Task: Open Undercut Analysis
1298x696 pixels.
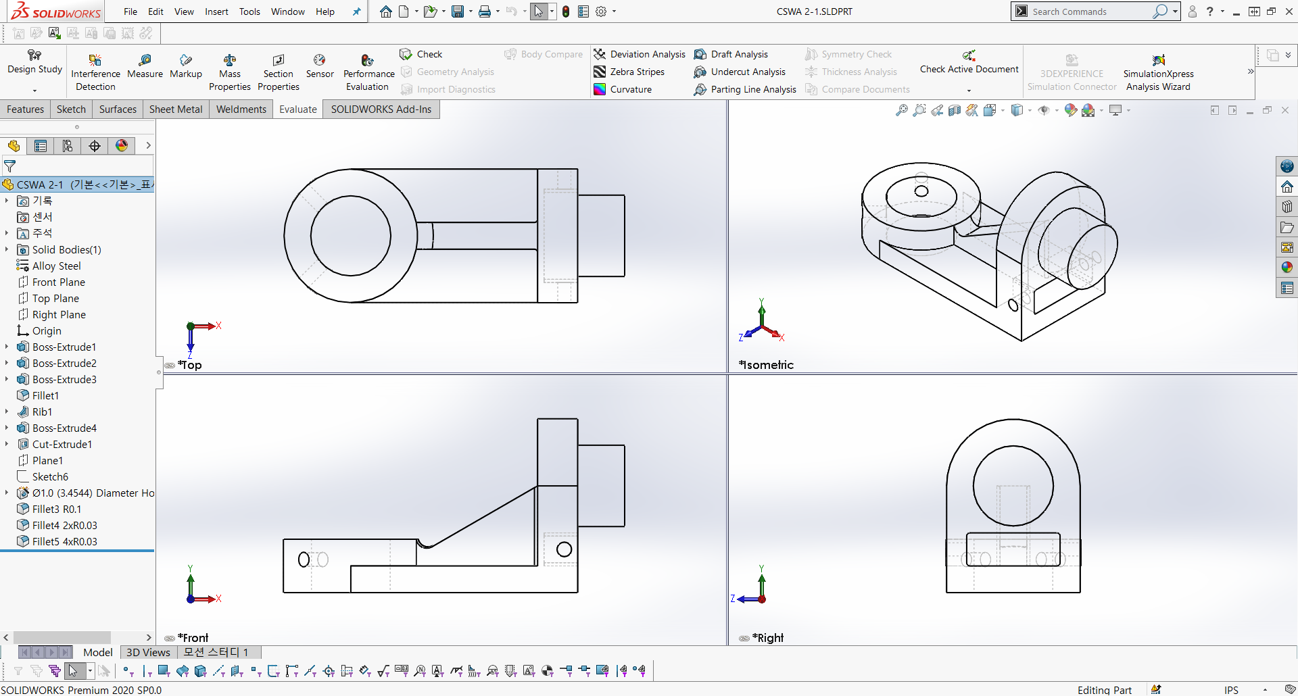Action: pos(740,72)
